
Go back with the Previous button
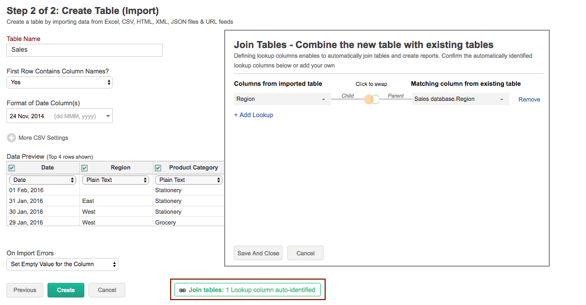(x=25, y=290)
